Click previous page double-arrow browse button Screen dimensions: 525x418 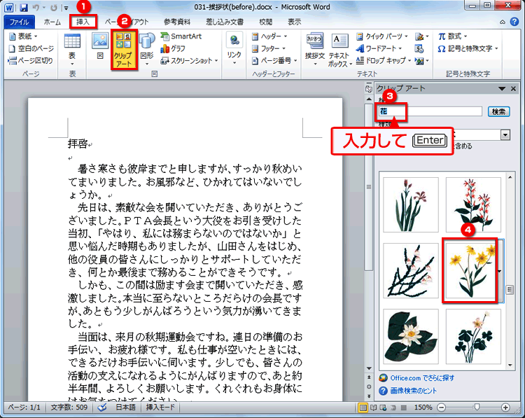tap(369, 377)
